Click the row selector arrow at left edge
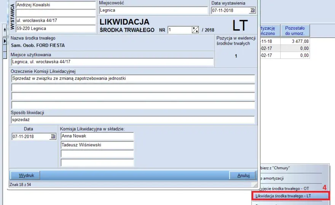The width and height of the screenshot is (335, 205). 5,41
